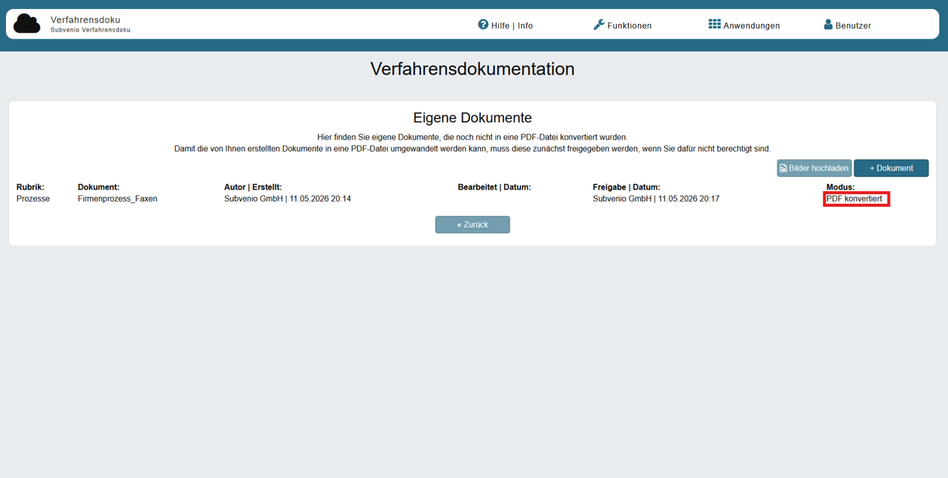Image resolution: width=948 pixels, height=478 pixels.
Task: Click the Autor | Erstellt: column header
Action: (x=253, y=187)
